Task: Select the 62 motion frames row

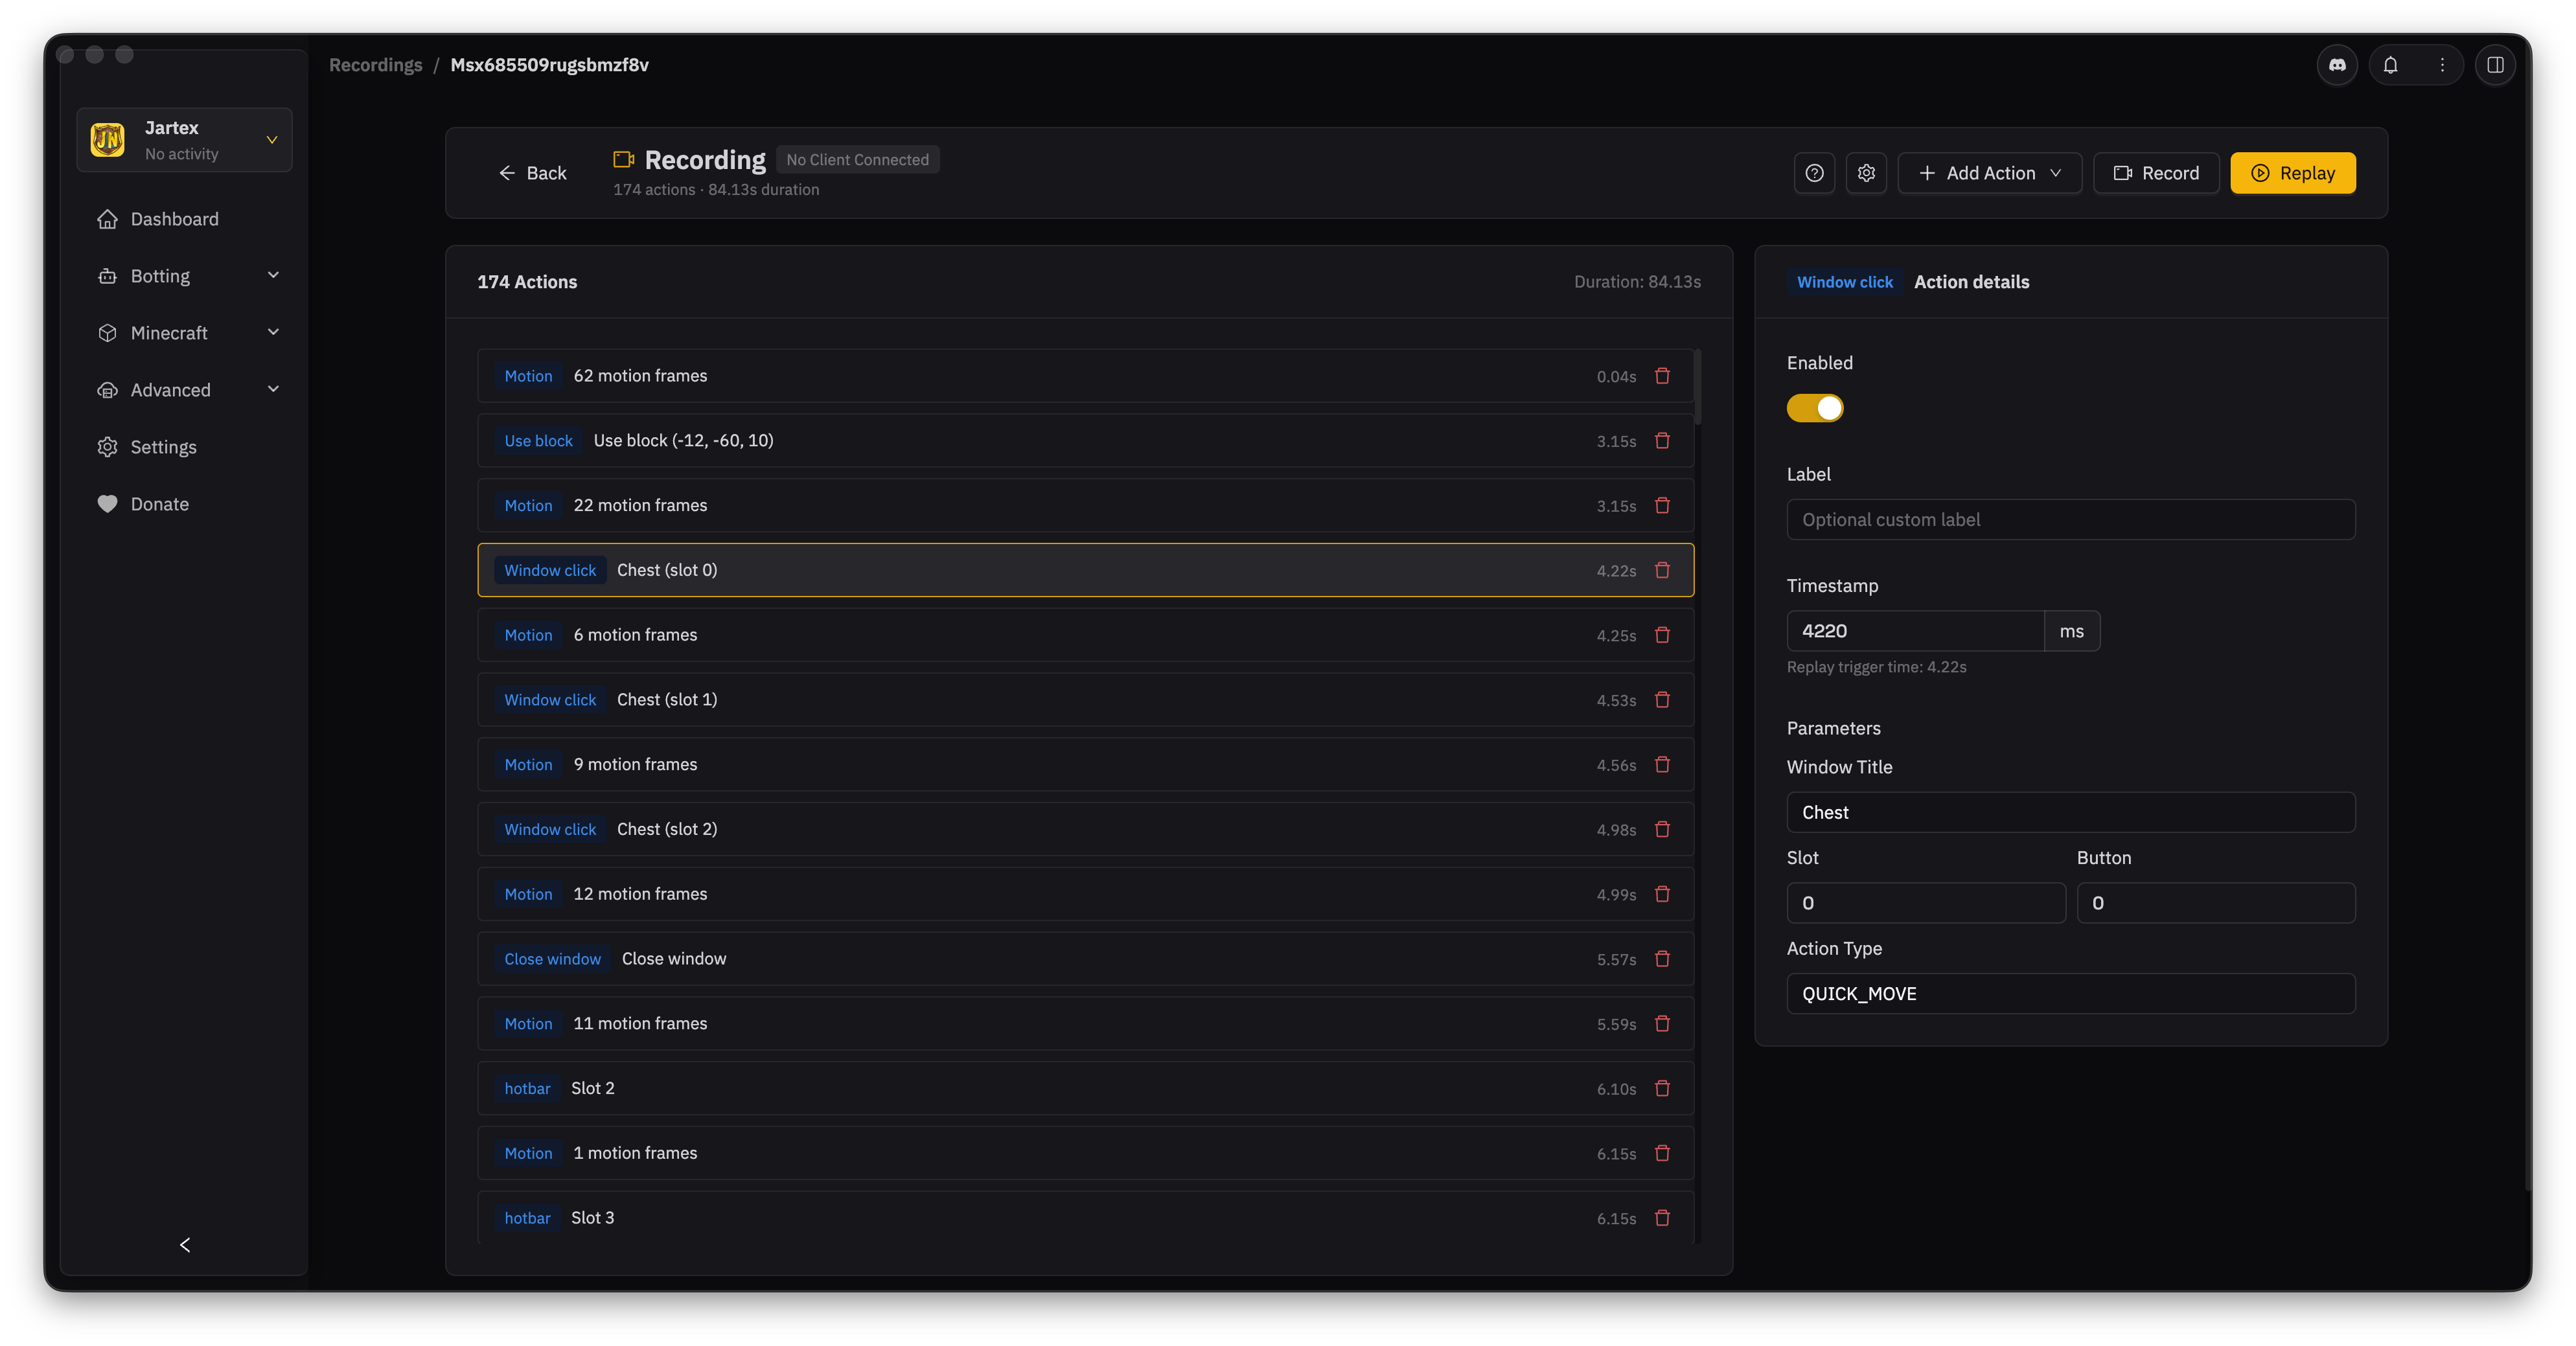Action: [x=1085, y=376]
